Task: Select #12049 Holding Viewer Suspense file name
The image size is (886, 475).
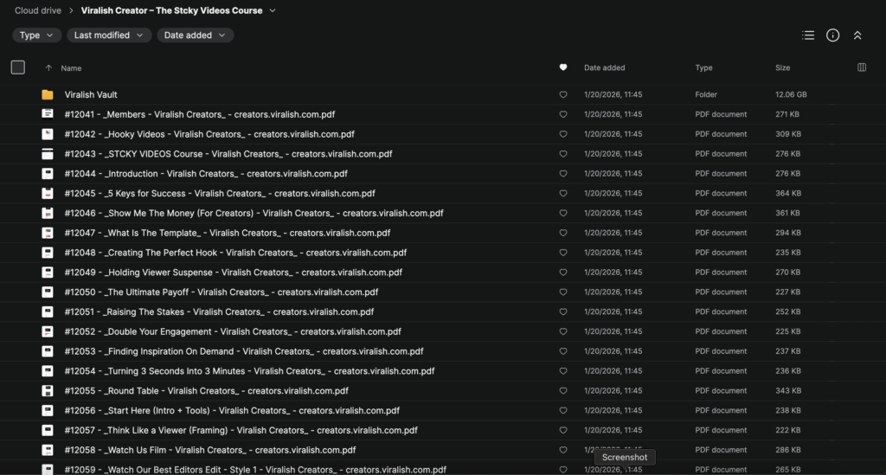Action: tap(234, 273)
